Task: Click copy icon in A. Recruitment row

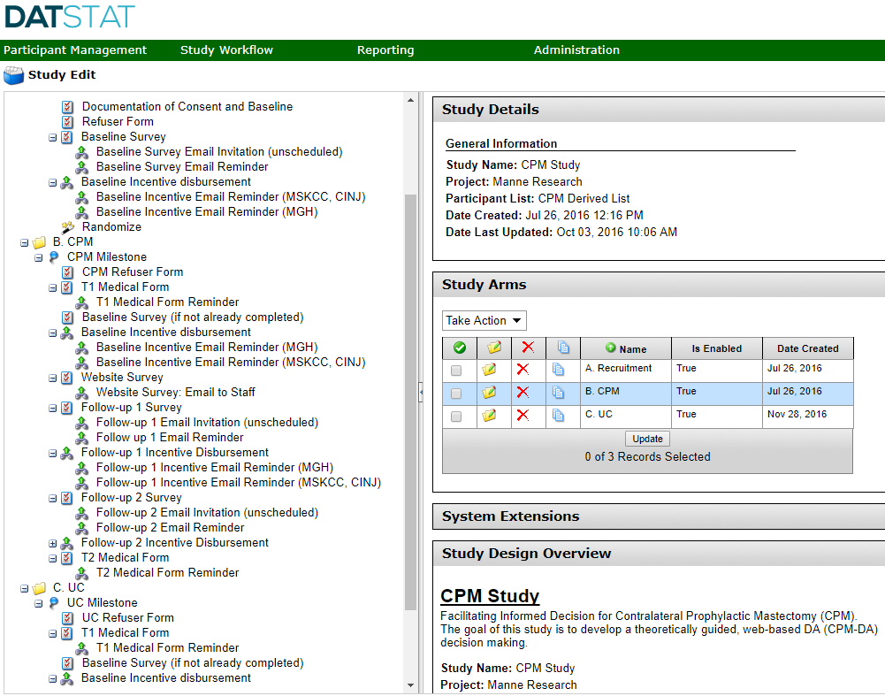Action: [x=558, y=369]
